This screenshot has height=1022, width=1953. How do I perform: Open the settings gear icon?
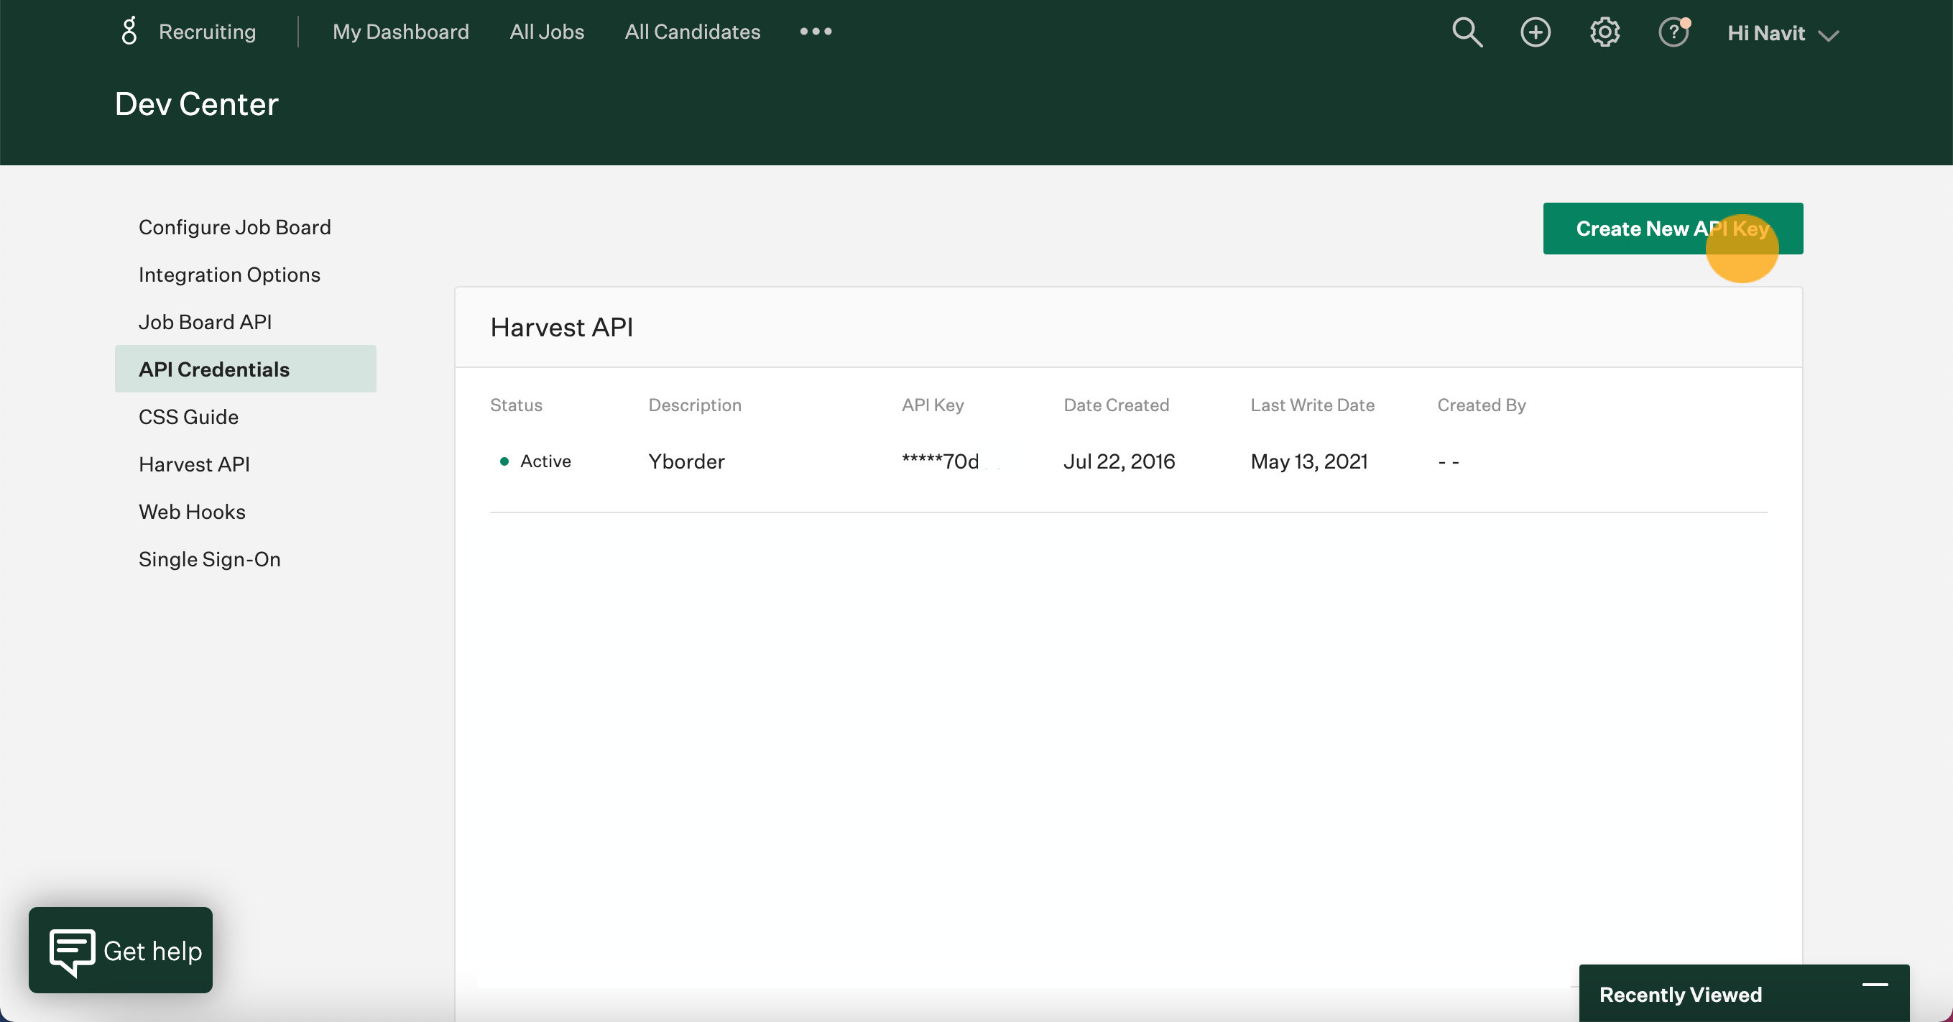pyautogui.click(x=1605, y=32)
